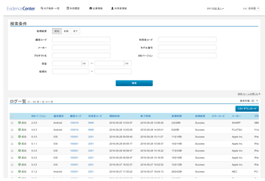Viewport: 265px width, 181px height.
Task: Click the success check icon in the NEC row
Action: tap(19, 171)
